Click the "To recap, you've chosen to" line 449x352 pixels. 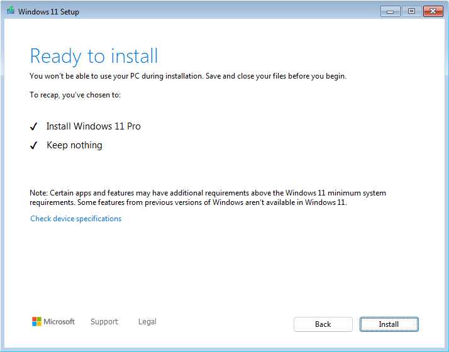click(75, 95)
